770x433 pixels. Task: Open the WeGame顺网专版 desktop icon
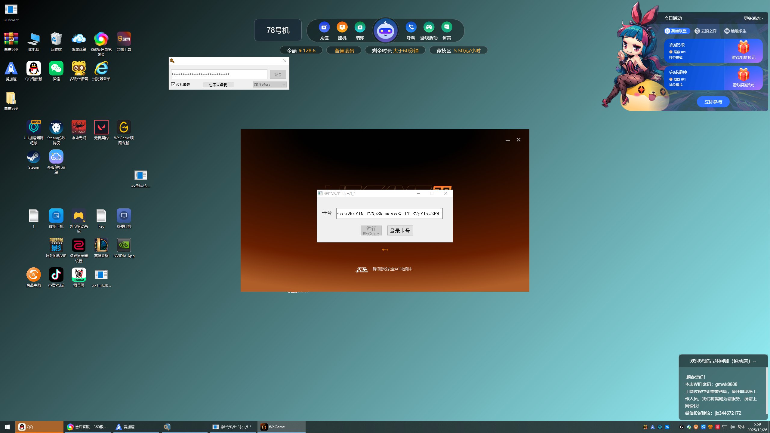[x=124, y=128]
